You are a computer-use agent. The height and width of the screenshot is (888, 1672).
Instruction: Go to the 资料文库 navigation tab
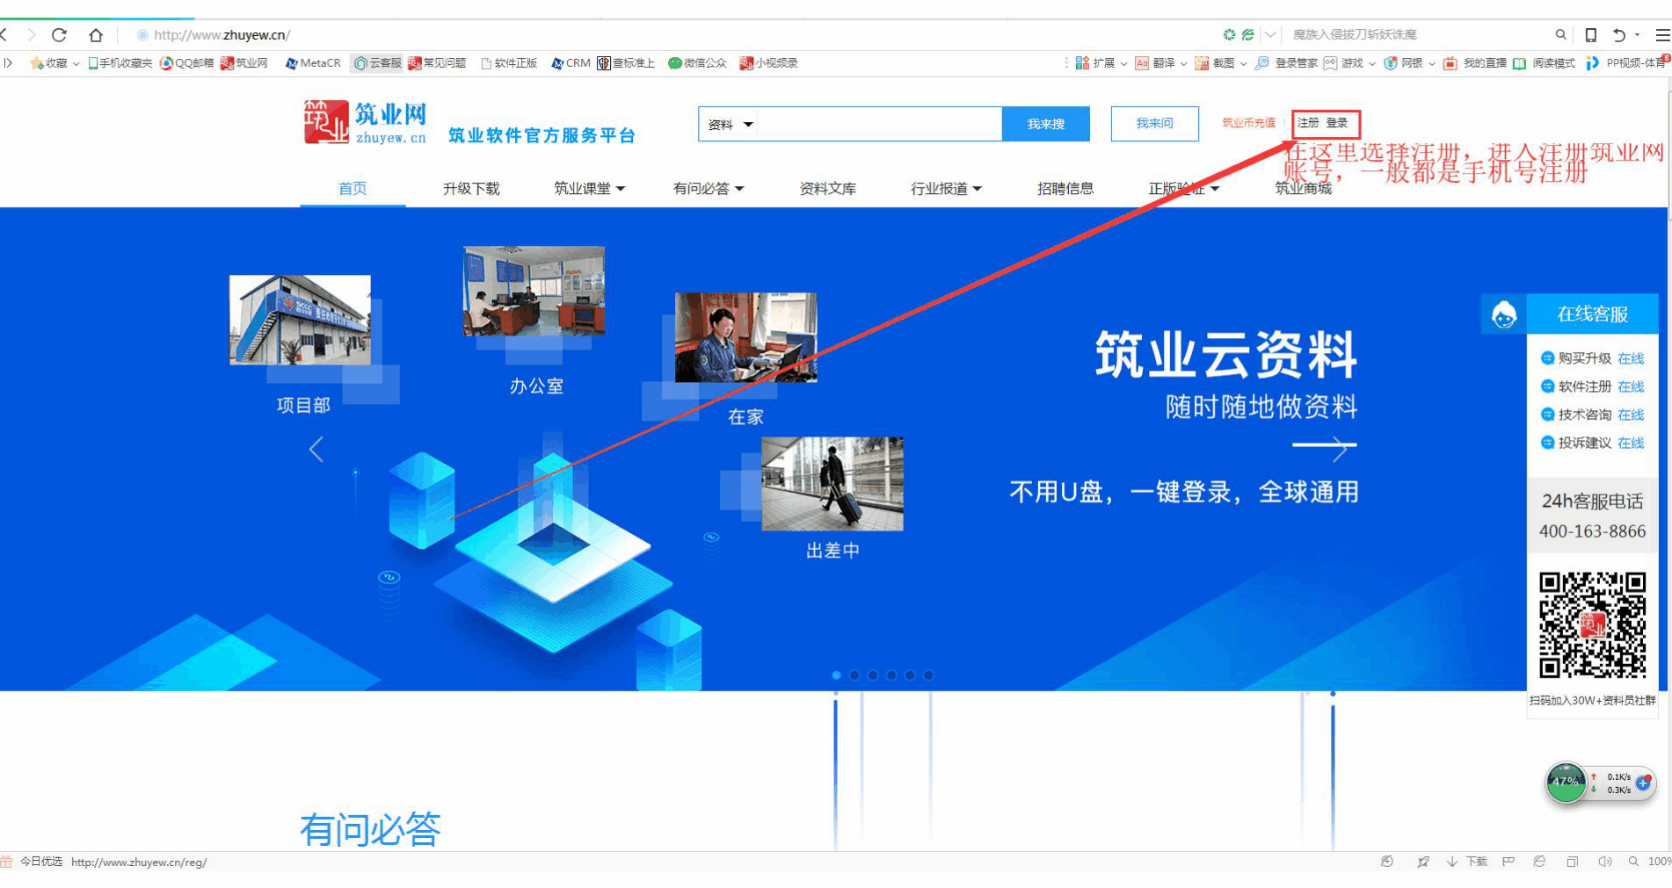click(827, 189)
